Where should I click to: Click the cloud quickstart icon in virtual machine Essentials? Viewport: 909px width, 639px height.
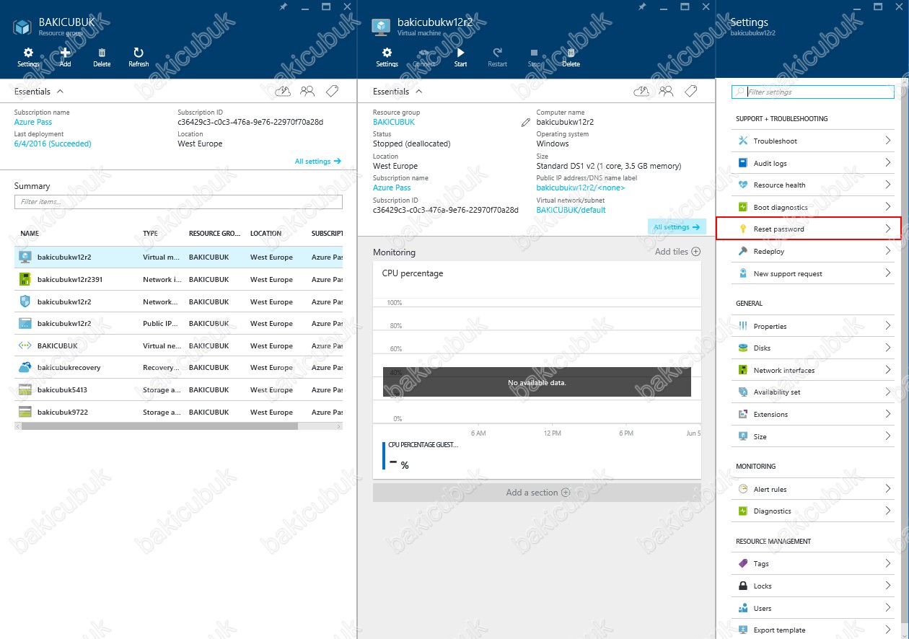(x=641, y=92)
